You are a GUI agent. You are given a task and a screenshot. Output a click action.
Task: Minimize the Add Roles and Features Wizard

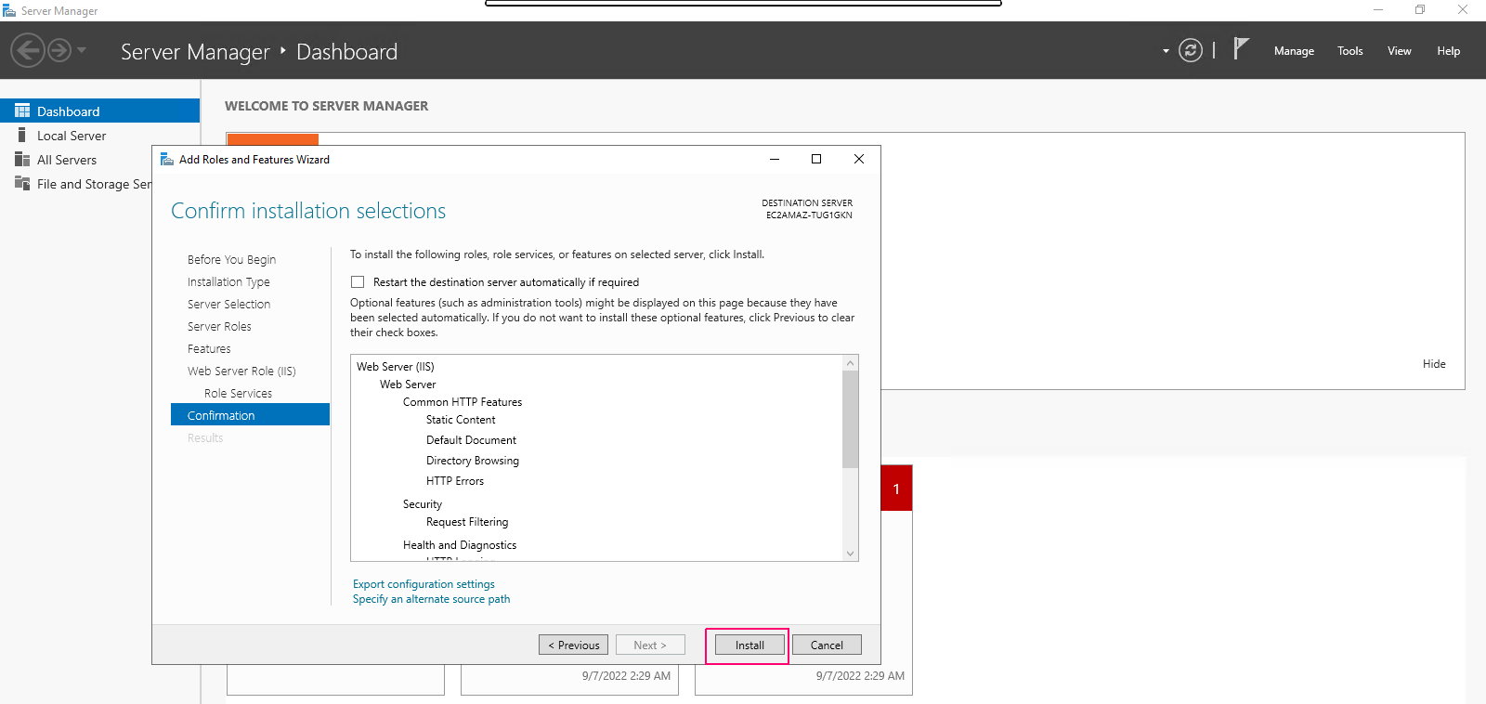click(x=774, y=159)
